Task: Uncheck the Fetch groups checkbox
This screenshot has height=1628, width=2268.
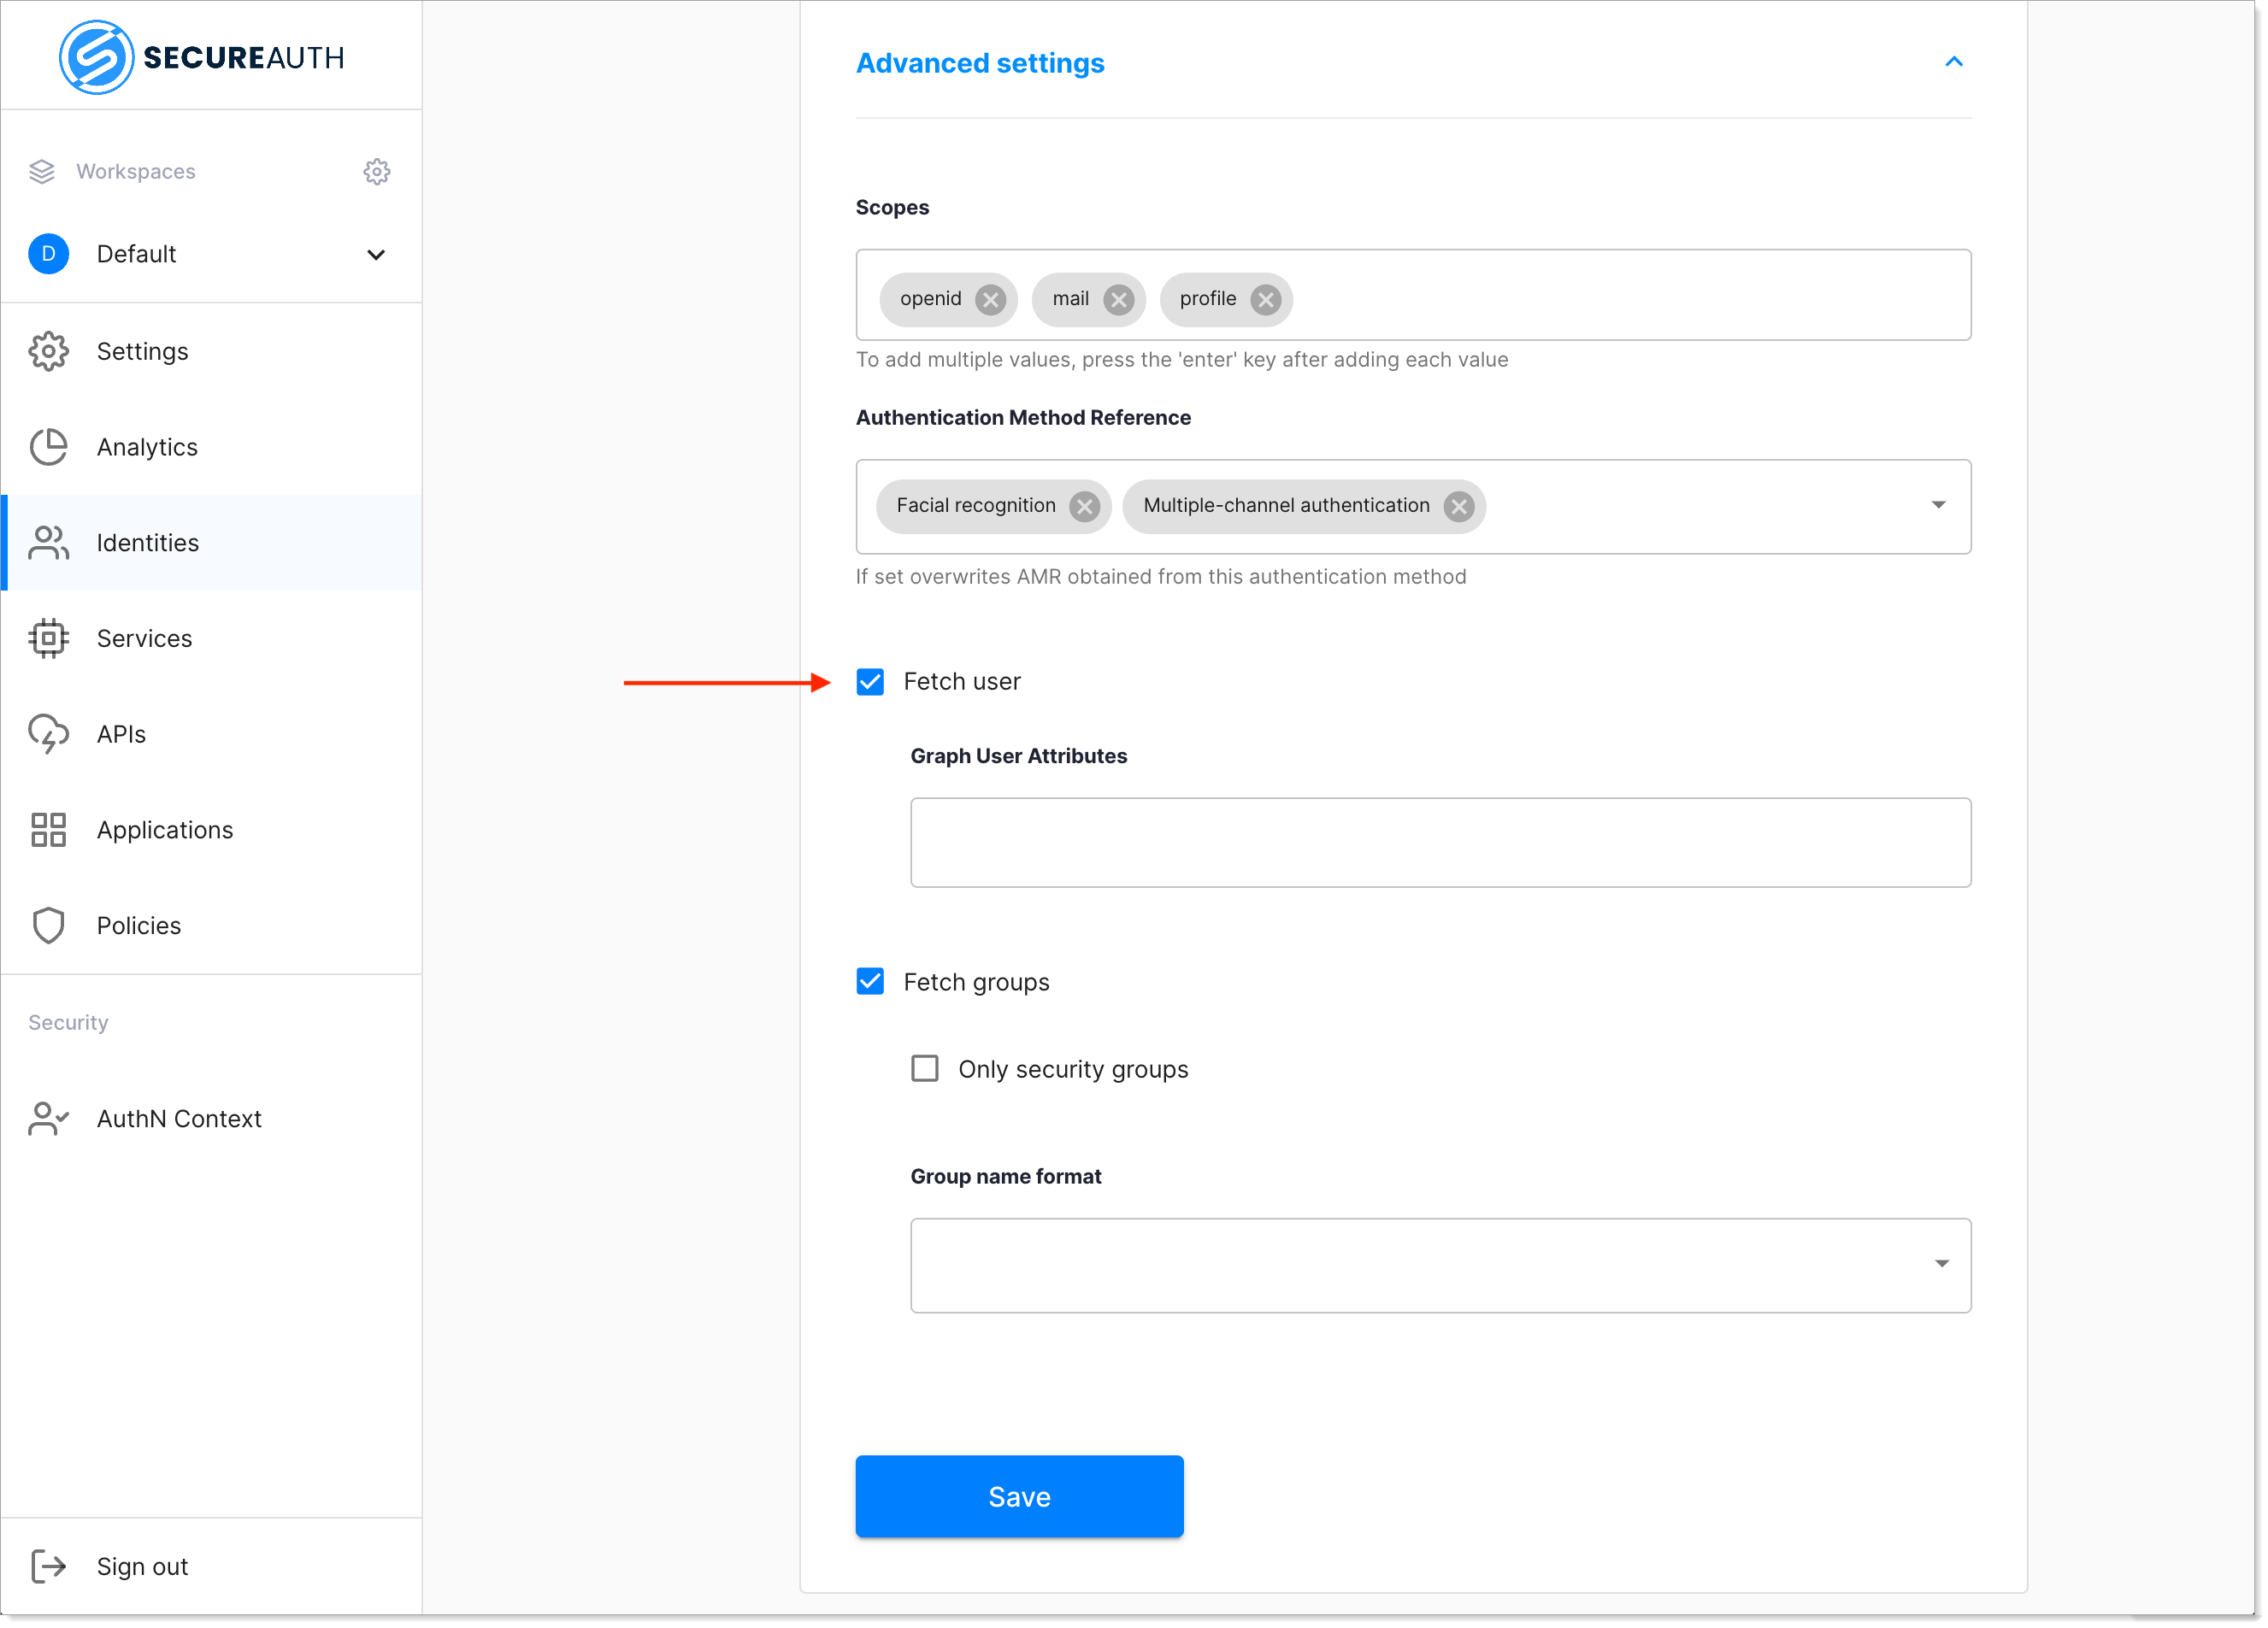Action: tap(871, 983)
